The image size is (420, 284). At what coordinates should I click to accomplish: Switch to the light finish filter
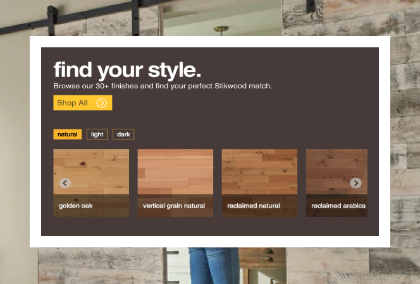point(97,134)
